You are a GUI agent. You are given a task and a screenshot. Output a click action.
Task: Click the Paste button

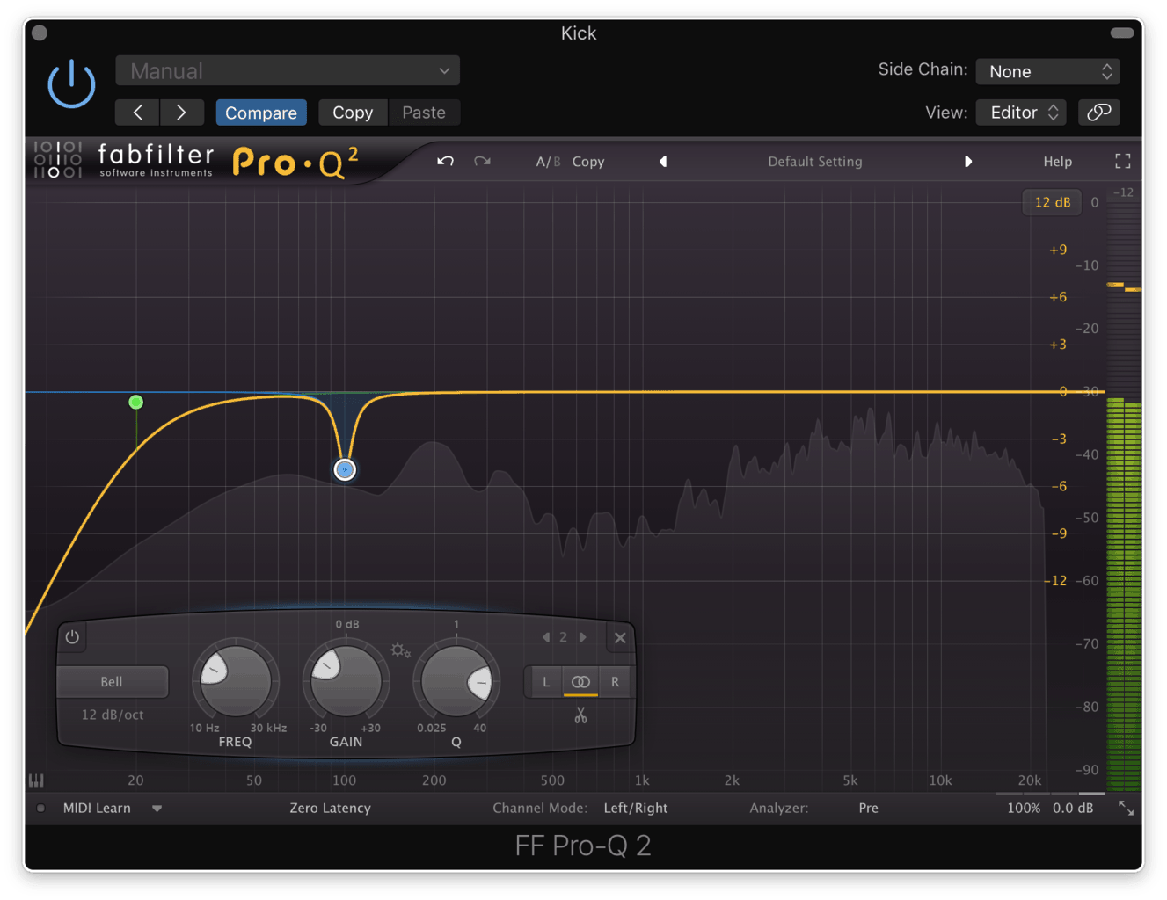[x=424, y=112]
